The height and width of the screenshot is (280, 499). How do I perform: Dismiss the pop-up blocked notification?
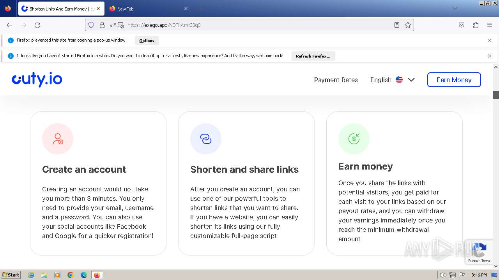pos(490,40)
